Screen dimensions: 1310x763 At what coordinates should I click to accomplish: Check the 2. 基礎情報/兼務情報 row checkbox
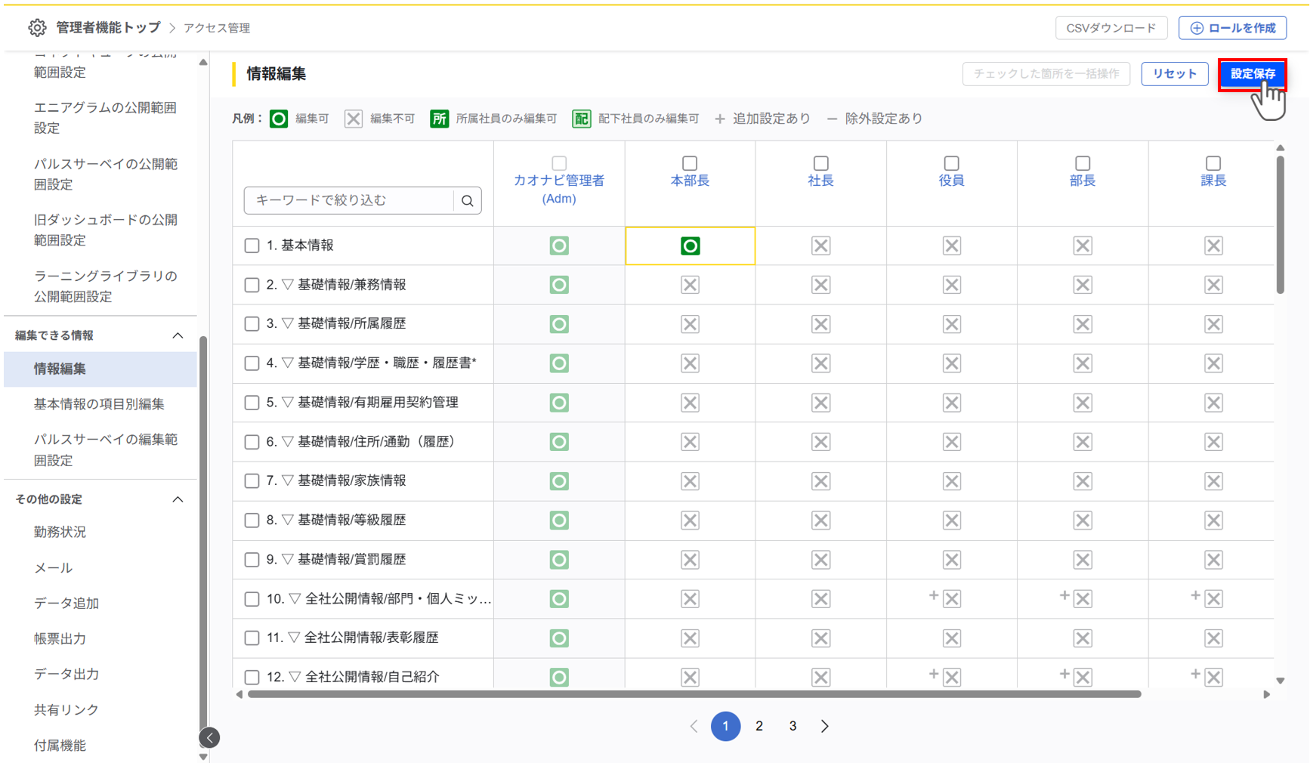pos(252,285)
